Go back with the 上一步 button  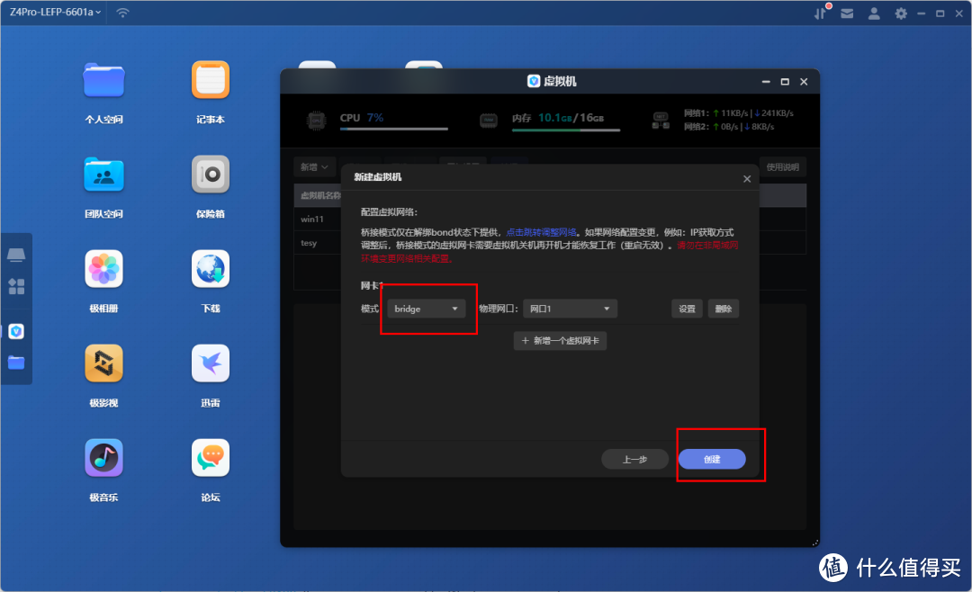click(x=634, y=460)
